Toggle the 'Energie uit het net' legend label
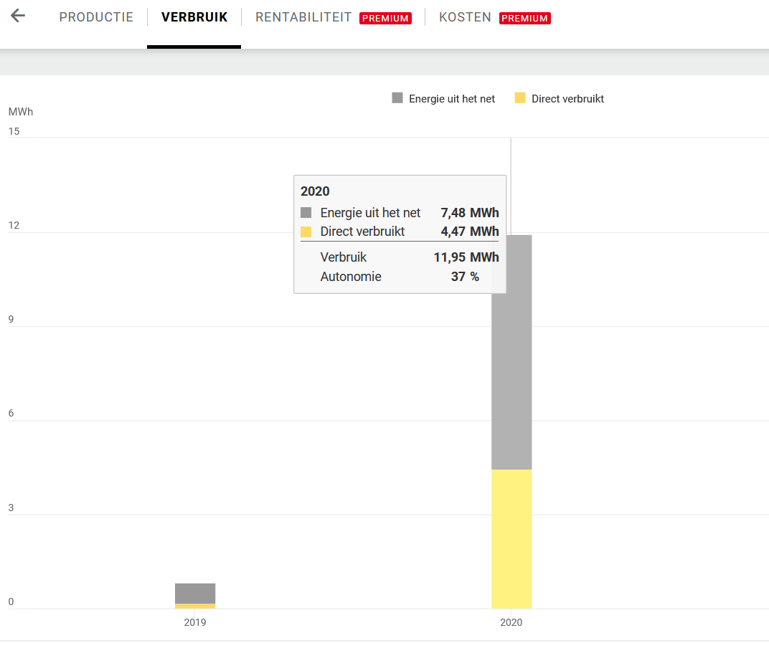 click(x=452, y=99)
